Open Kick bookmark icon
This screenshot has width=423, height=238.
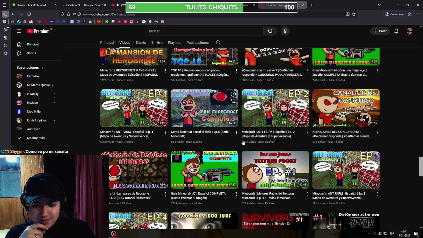107,21
